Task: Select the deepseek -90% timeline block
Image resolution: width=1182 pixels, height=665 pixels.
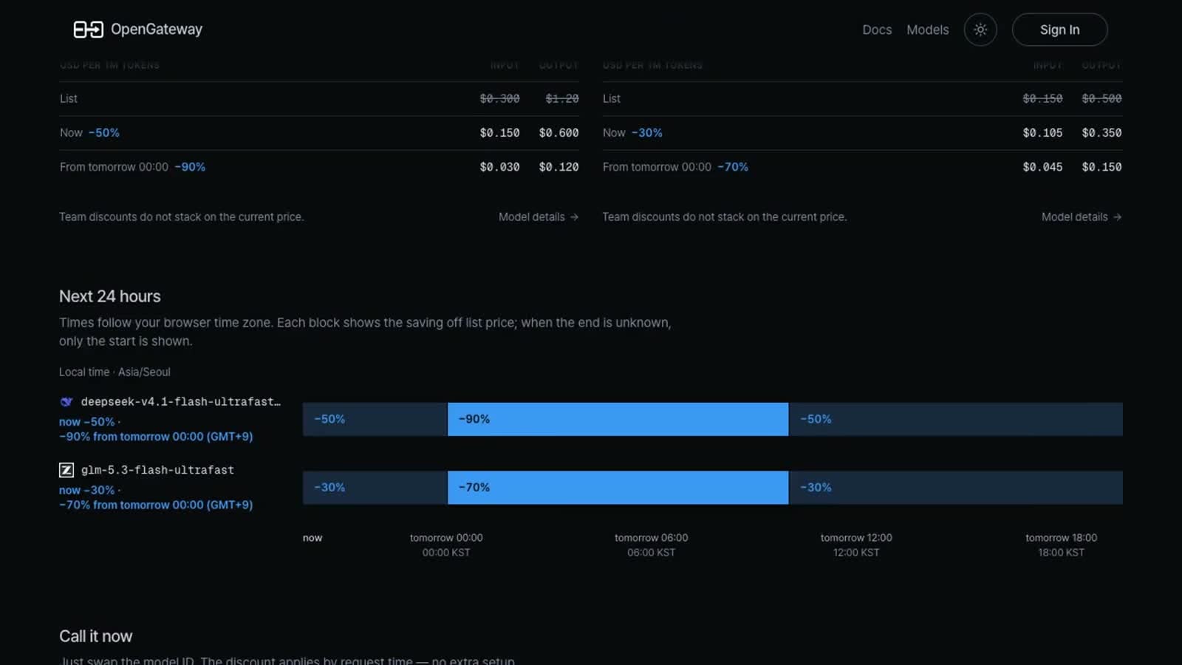Action: (x=618, y=419)
